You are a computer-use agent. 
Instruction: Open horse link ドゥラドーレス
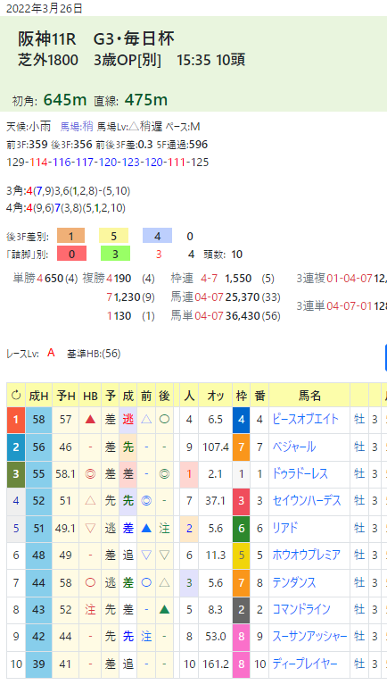click(x=300, y=473)
